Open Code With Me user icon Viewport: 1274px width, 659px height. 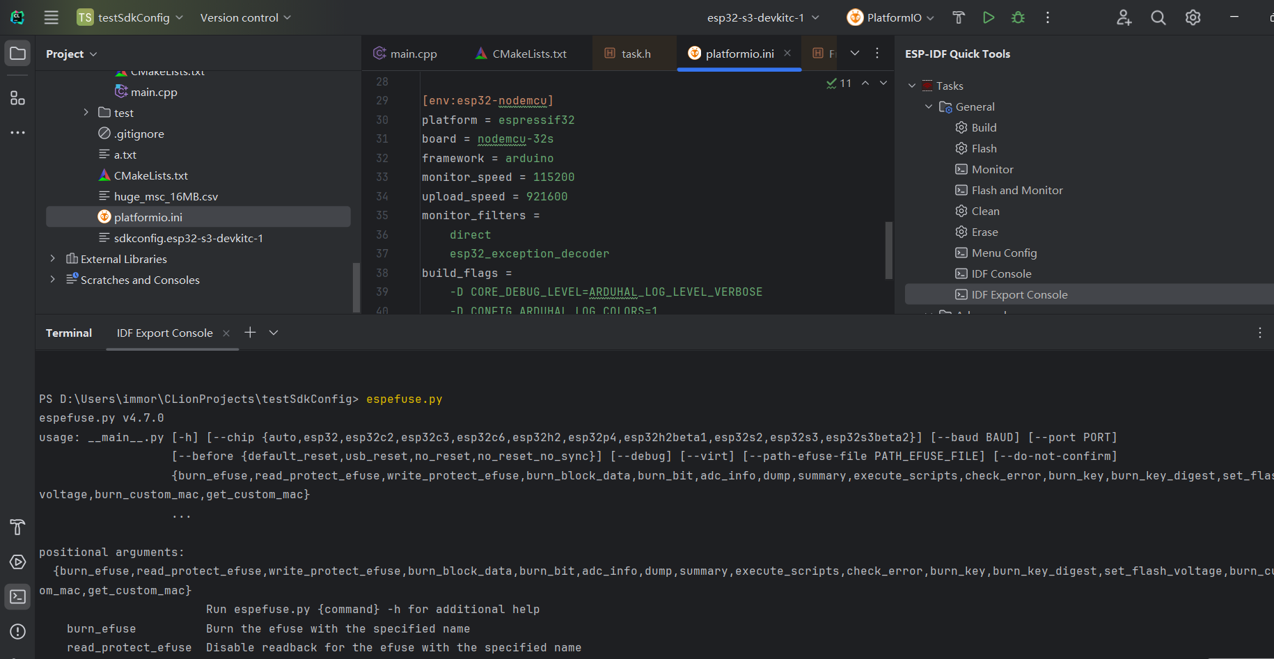point(1124,17)
